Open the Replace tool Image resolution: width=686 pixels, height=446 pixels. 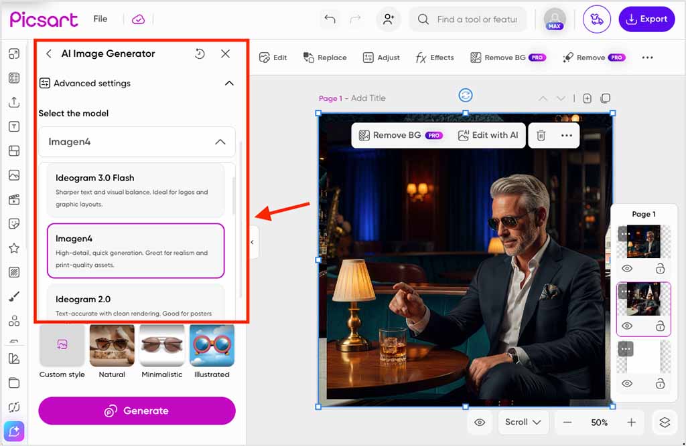click(x=325, y=58)
